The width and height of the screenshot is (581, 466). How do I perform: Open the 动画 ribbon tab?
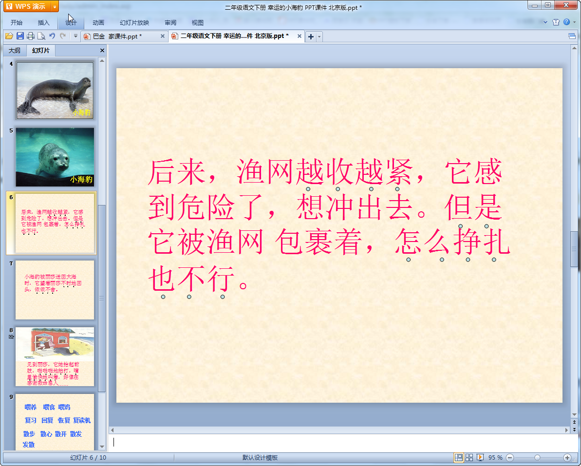(98, 22)
